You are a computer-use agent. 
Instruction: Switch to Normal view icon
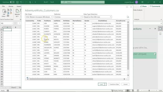(128, 90)
